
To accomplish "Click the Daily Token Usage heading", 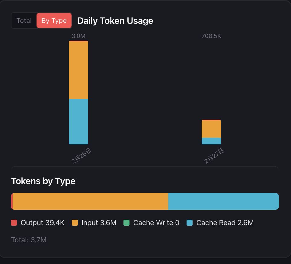I will click(x=115, y=21).
